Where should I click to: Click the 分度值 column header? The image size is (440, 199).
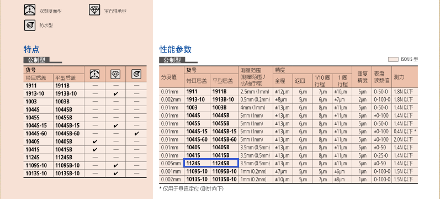168,77
